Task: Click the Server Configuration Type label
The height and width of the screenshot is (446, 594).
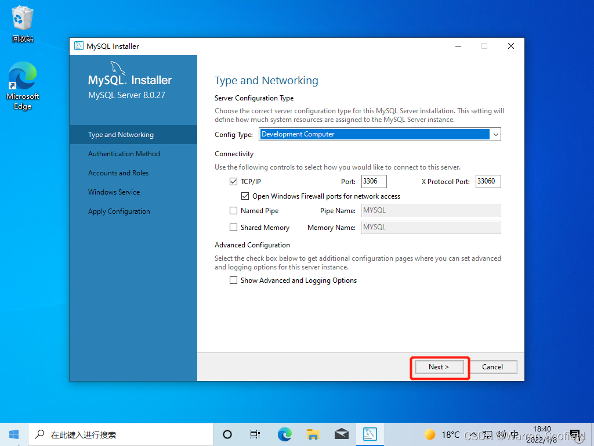Action: [x=254, y=98]
